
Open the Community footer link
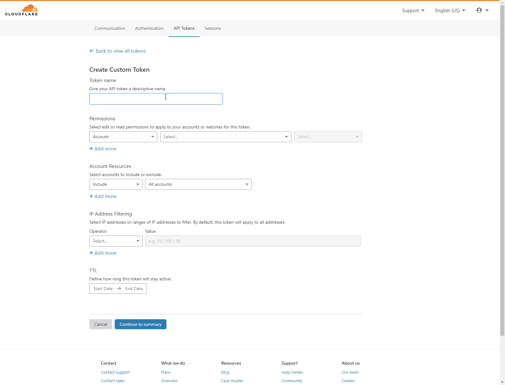292,381
